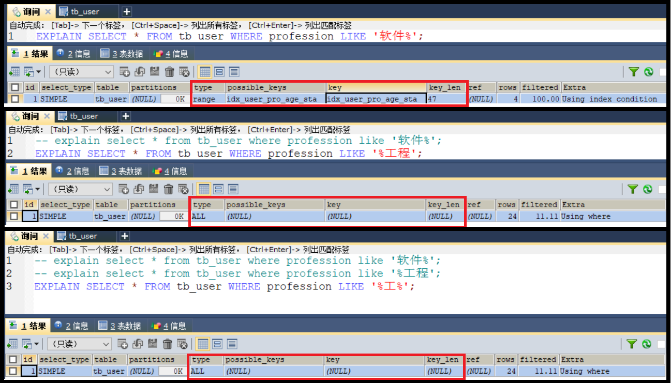Screen dimensions: 671x383
Task: Switch to grid view icon in top panel
Action: click(205, 72)
